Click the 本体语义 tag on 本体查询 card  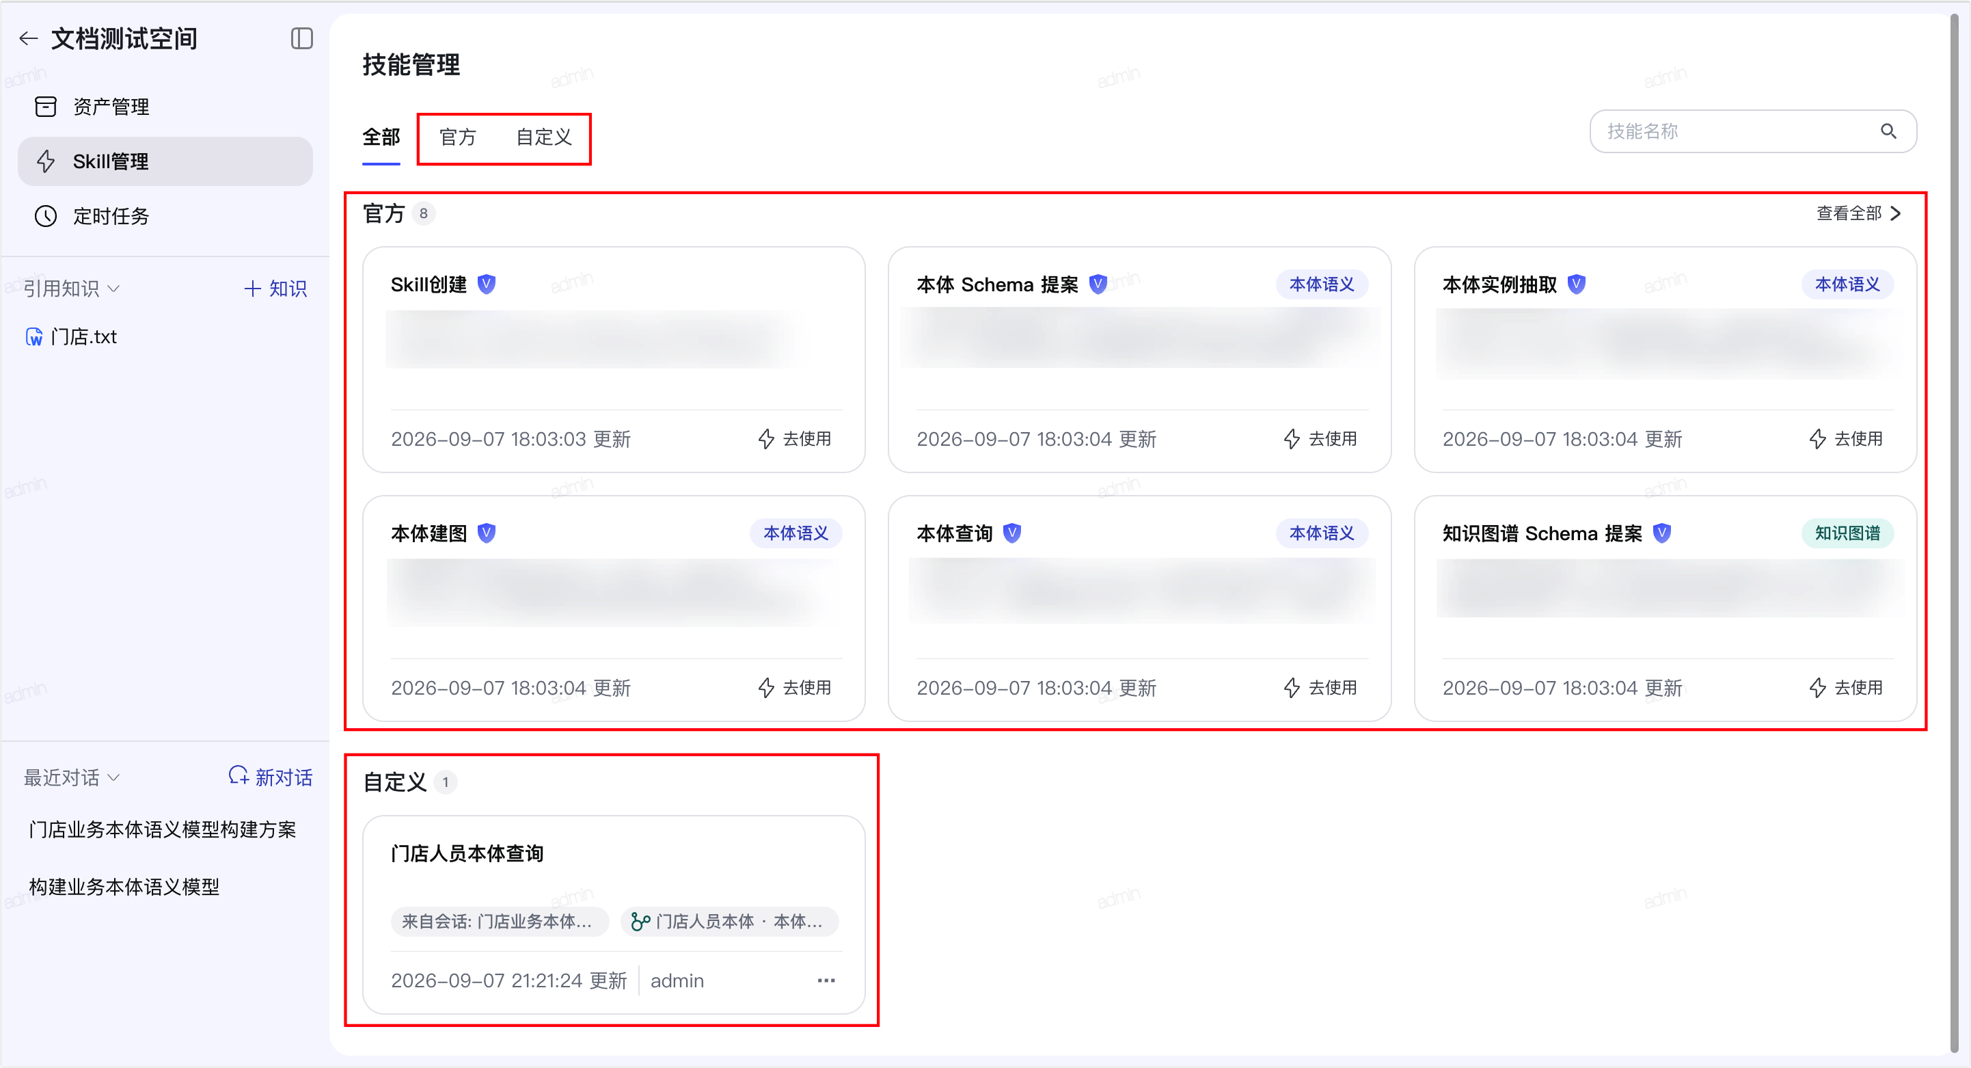click(1321, 533)
